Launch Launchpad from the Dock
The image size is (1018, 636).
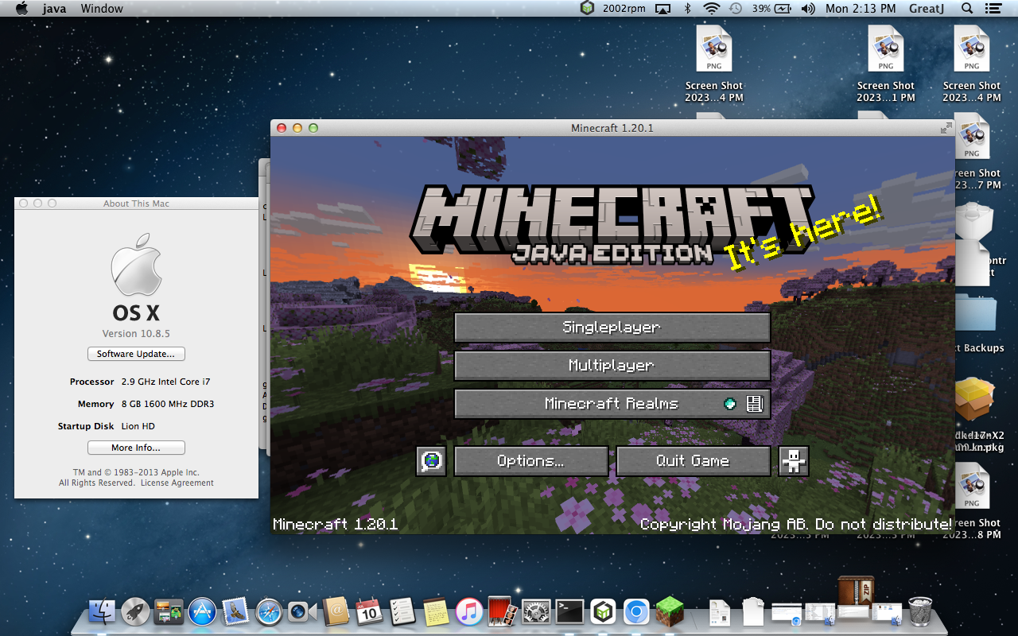136,612
